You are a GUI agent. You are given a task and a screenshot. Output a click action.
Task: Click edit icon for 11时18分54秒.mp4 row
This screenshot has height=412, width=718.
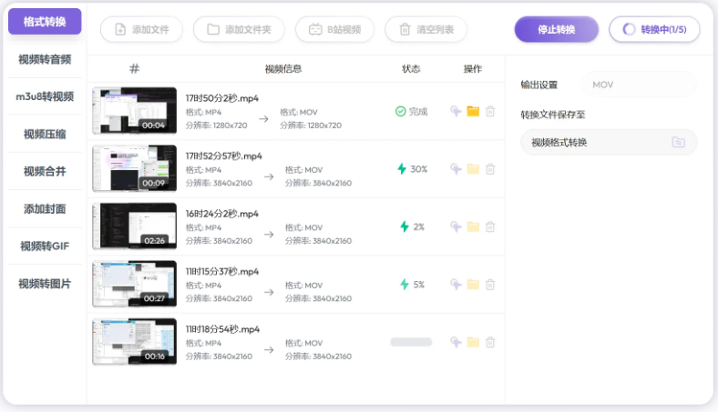(456, 342)
